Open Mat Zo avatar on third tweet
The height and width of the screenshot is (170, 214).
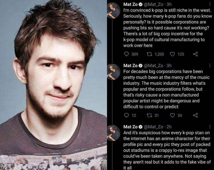tap(113, 133)
